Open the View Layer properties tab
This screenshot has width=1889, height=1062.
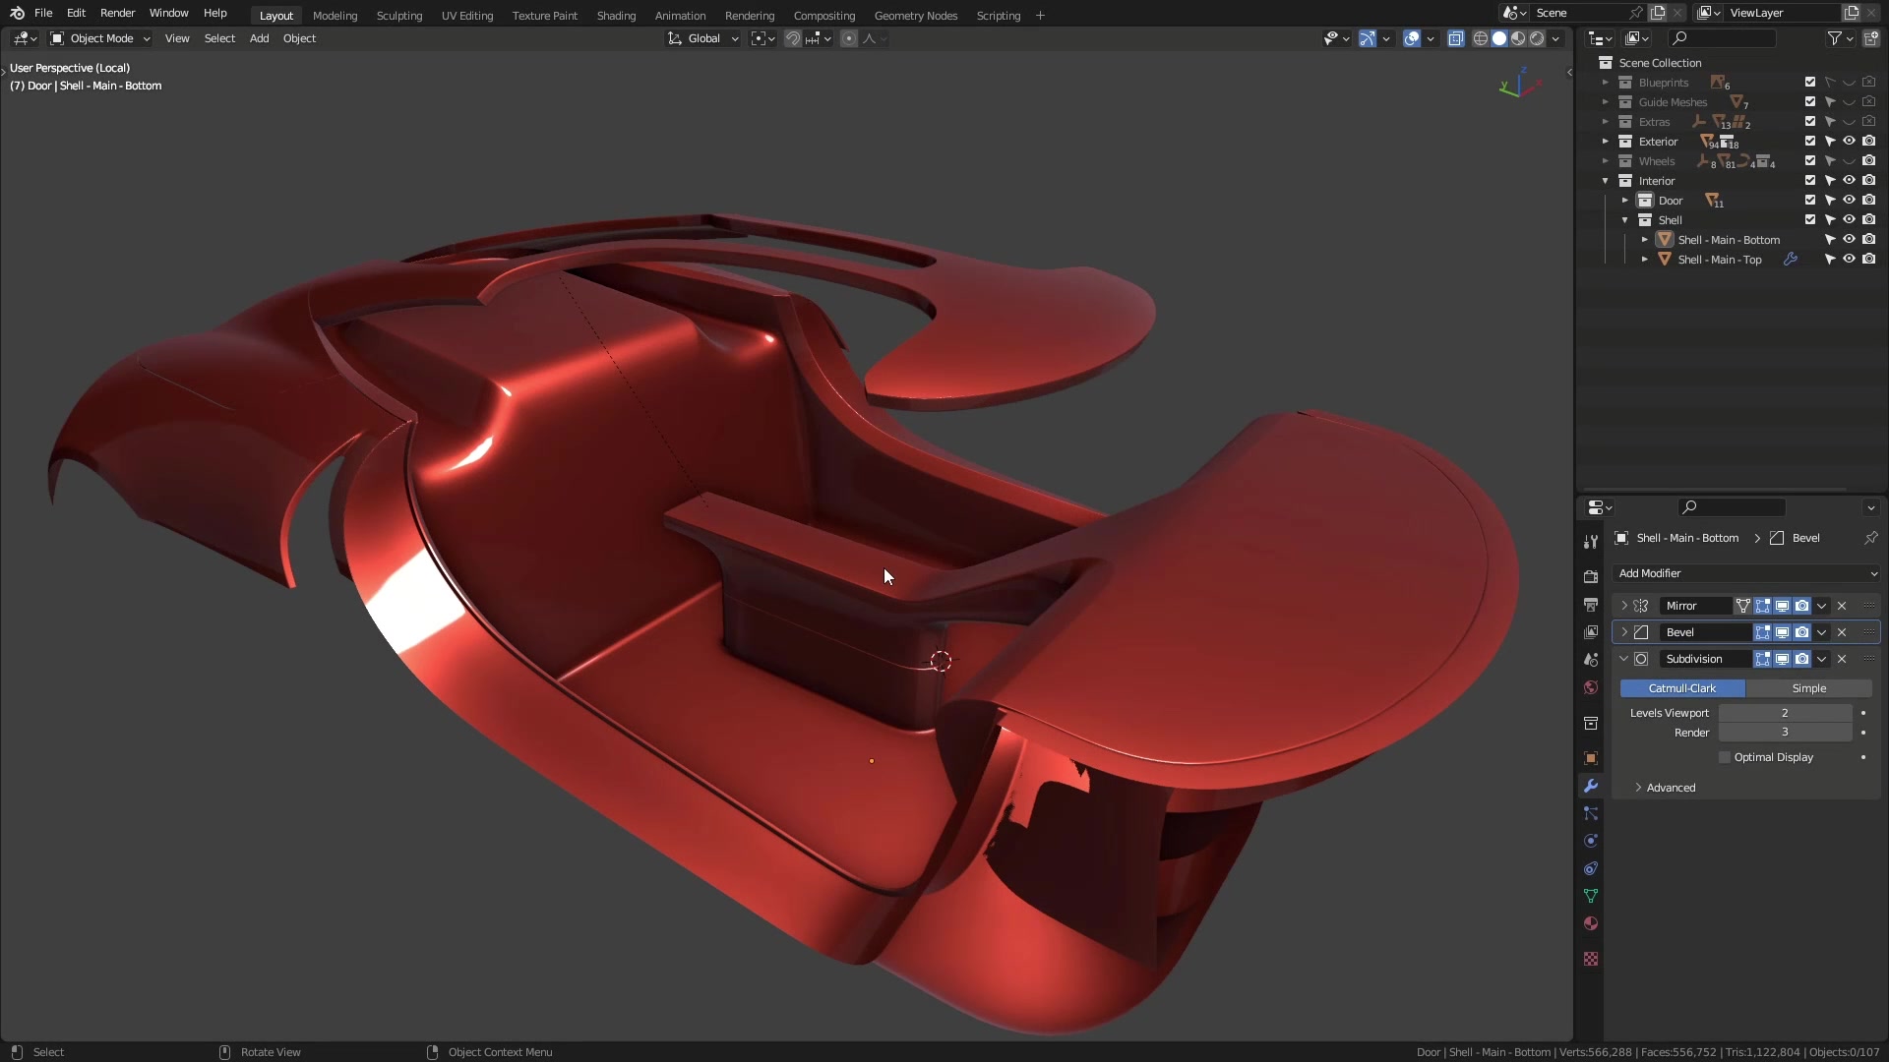[x=1591, y=632]
